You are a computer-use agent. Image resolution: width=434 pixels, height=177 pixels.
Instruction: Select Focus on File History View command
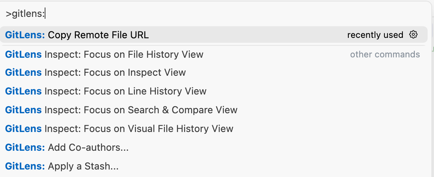coord(214,54)
